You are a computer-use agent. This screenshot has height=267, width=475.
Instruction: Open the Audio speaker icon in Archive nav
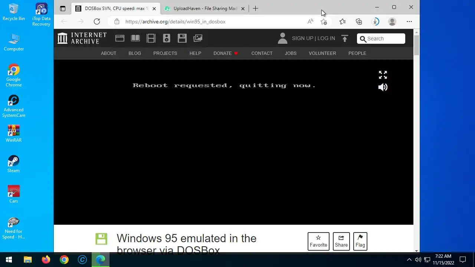(x=166, y=38)
